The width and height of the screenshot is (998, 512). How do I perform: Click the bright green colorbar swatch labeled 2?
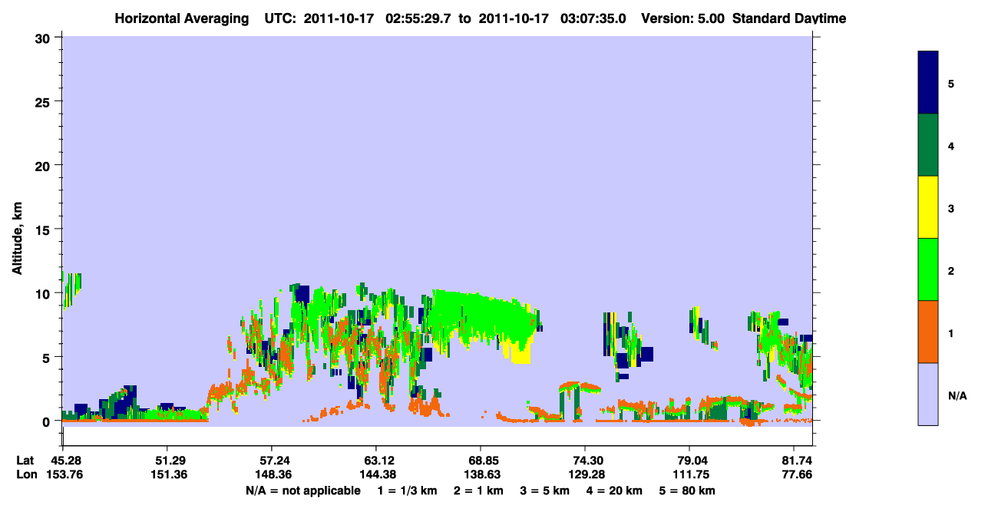point(928,269)
